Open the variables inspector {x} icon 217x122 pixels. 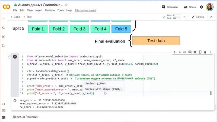click(4, 37)
